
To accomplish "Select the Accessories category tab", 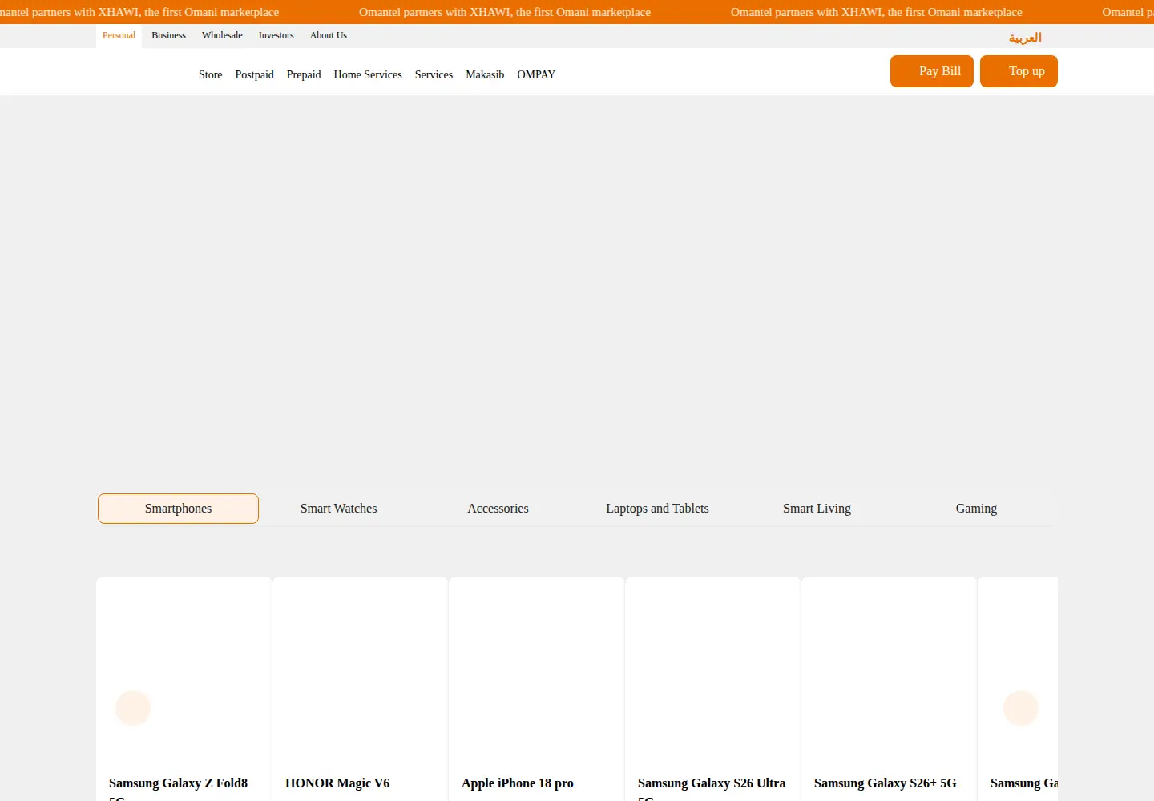I will [498, 509].
